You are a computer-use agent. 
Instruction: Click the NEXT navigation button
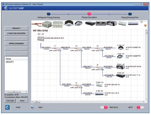point(138,107)
